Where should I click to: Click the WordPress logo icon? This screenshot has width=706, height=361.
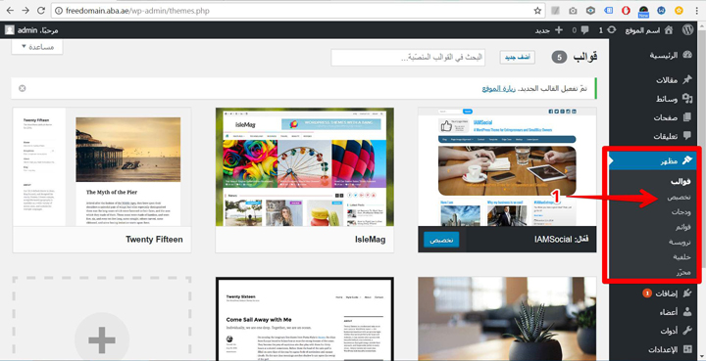coord(687,30)
